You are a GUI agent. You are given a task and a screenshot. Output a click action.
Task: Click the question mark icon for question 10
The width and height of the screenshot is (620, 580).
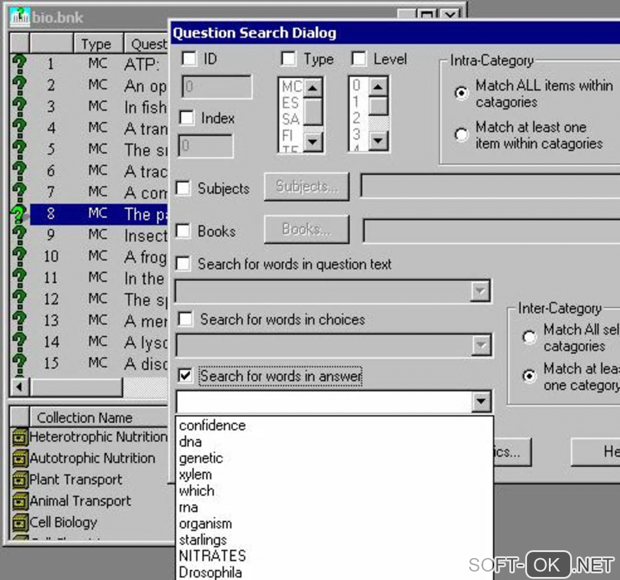19,256
